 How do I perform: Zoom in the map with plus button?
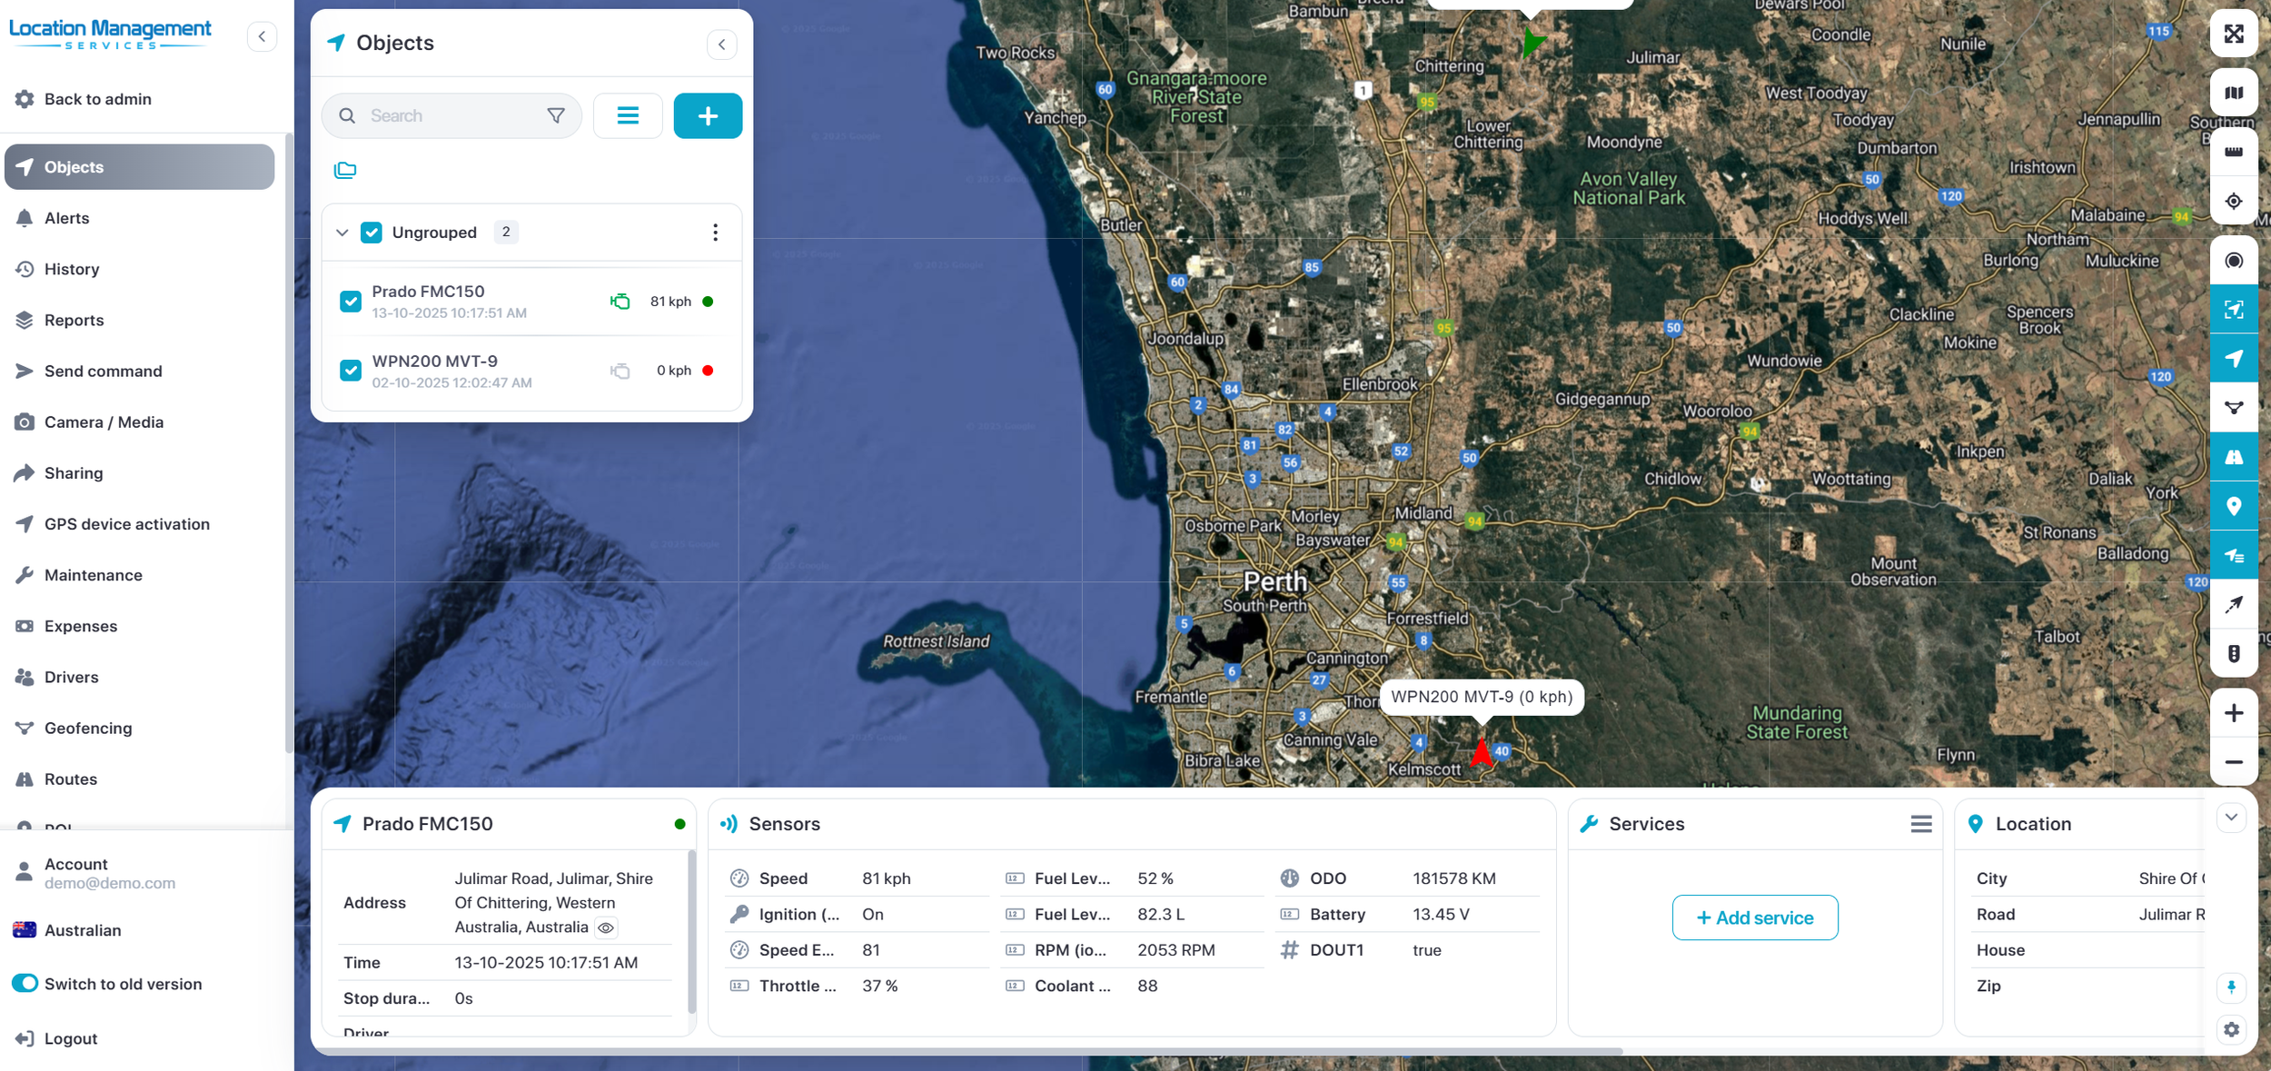[2233, 713]
